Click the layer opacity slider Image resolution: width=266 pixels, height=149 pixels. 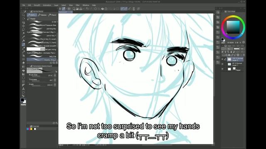236,49
